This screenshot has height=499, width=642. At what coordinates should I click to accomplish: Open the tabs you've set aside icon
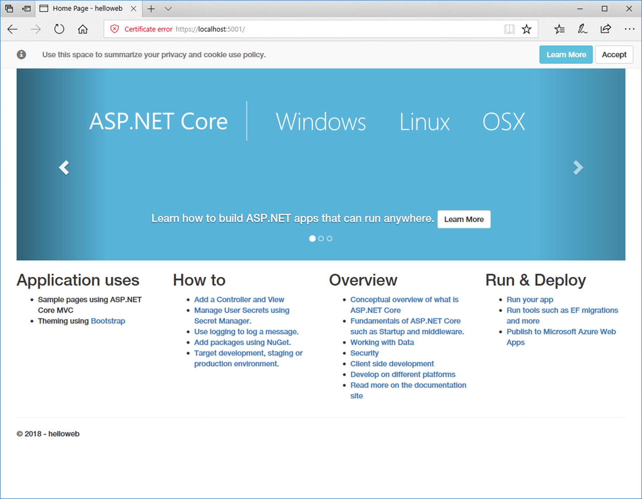tap(9, 9)
